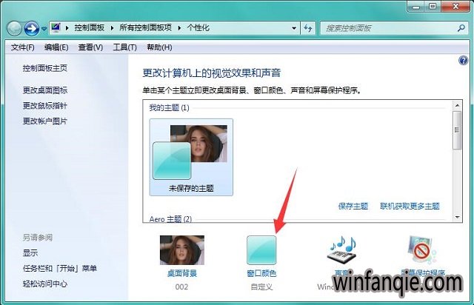
Task: Expand the arrow before 控制面板 breadcrumb
Action: tap(67, 28)
